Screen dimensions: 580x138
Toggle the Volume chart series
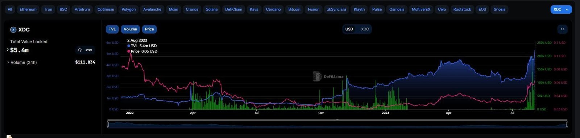pyautogui.click(x=130, y=29)
